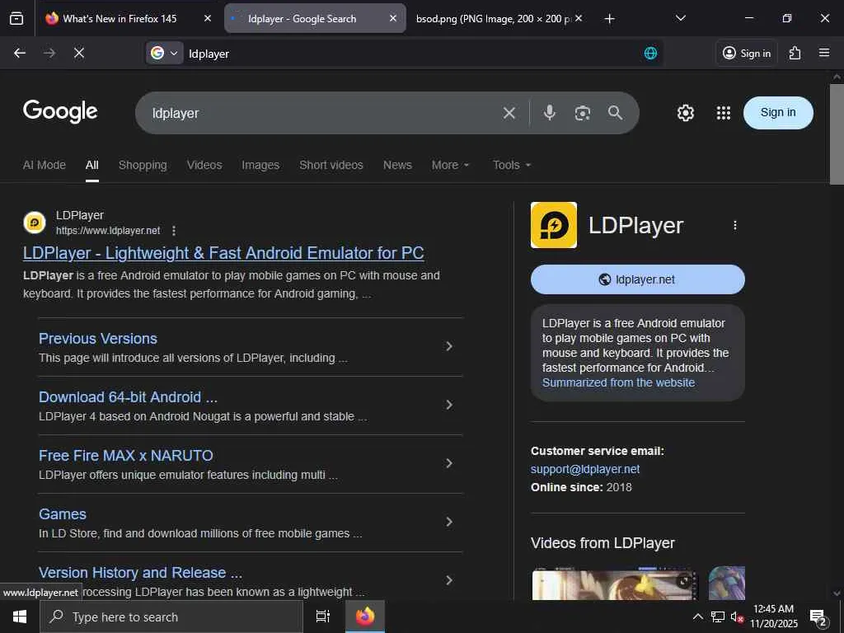Open the network status tray icon

(x=718, y=617)
